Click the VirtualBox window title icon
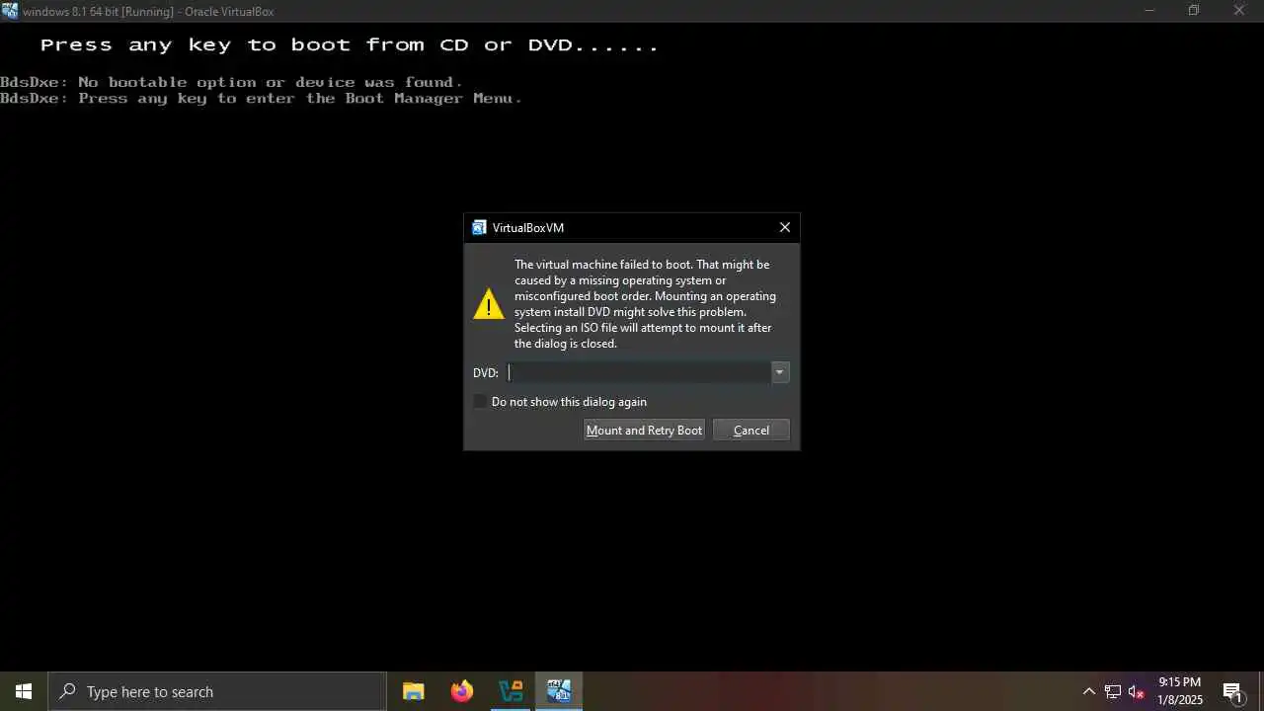1264x711 pixels. [10, 11]
